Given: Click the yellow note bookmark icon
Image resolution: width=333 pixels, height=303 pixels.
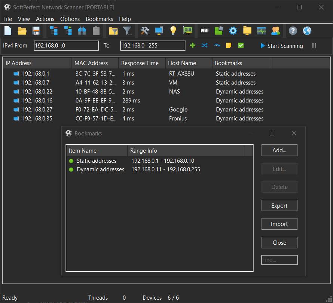Looking at the screenshot, I should pyautogui.click(x=229, y=45).
